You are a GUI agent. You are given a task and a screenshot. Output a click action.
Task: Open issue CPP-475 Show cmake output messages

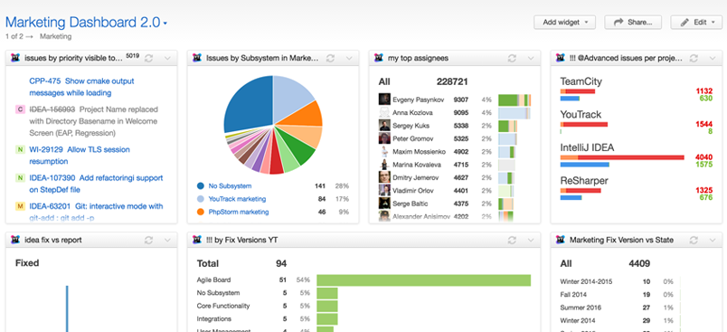[81, 87]
